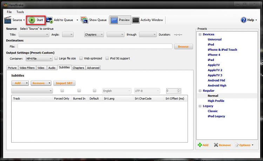Image resolution: width=263 pixels, height=161 pixels.
Task: Select the AppleTV 2 preset
Action: coord(215,70)
